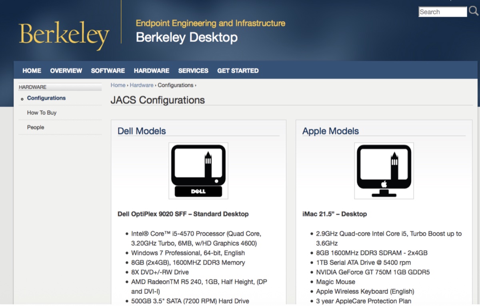480x306 pixels.
Task: Open the How To Buy page
Action: tap(41, 112)
